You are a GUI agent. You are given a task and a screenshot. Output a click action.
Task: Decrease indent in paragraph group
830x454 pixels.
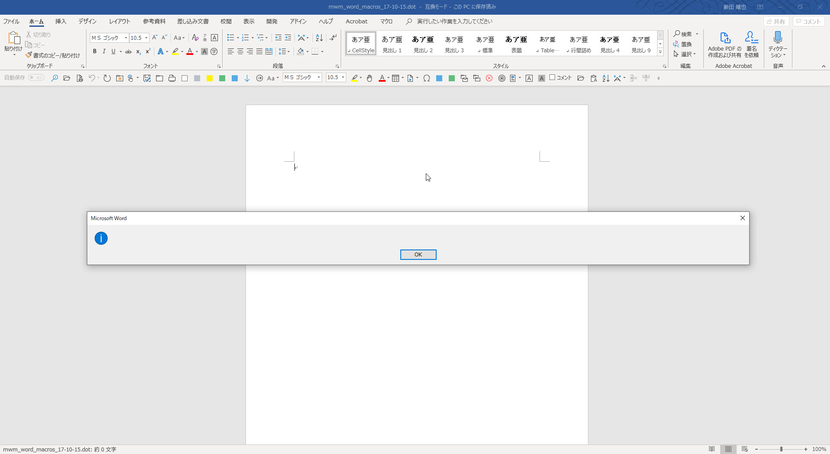pos(278,38)
